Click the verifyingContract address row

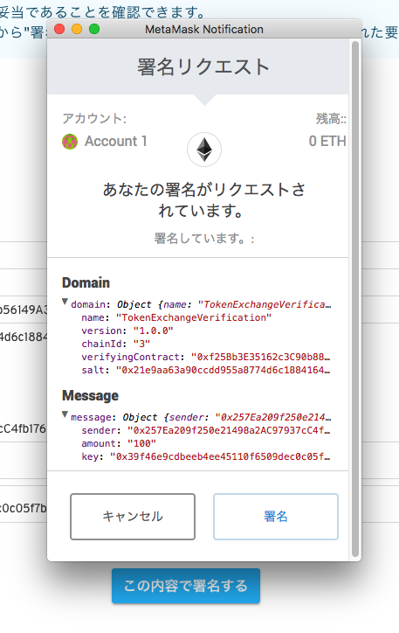205,357
